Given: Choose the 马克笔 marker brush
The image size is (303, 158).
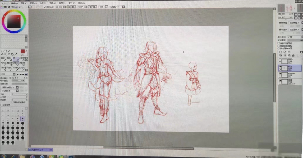Looking at the screenshot, I should [x=3, y=64].
